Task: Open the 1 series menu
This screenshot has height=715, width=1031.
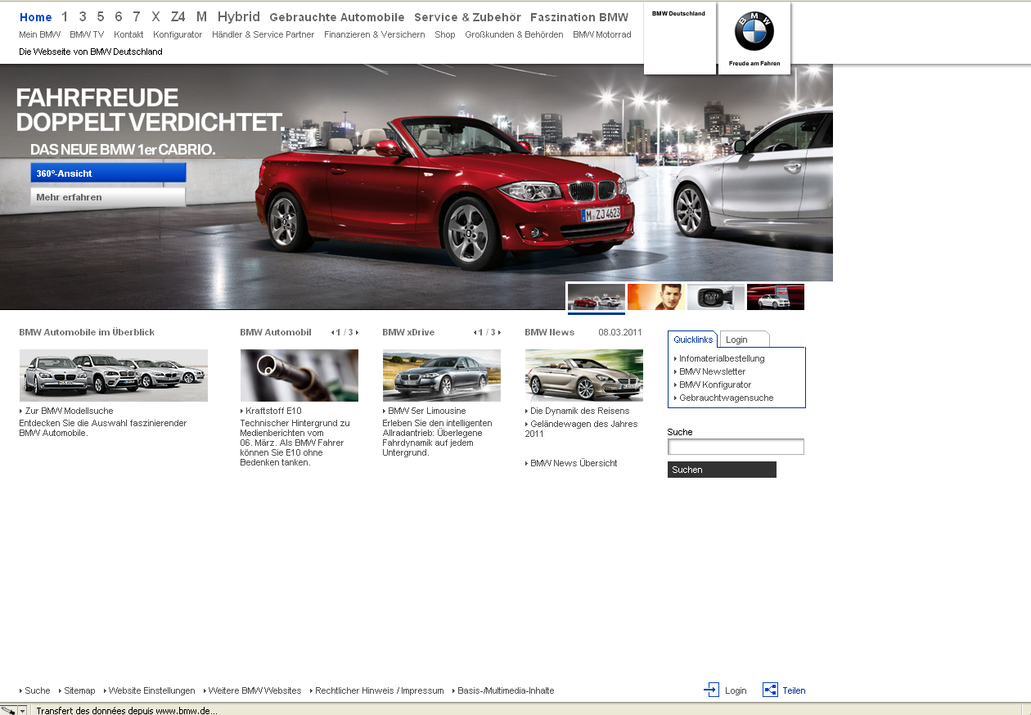Action: click(65, 17)
